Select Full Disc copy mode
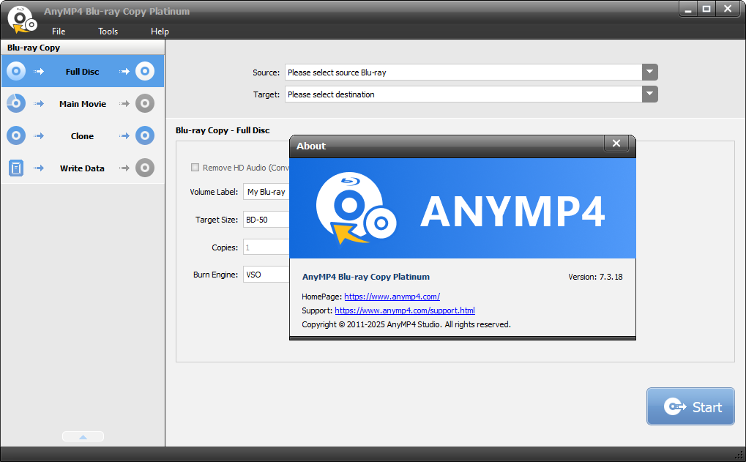Viewport: 746px width, 462px height. coord(83,71)
